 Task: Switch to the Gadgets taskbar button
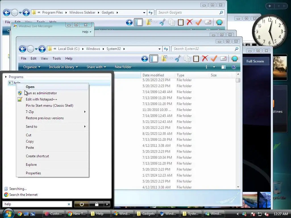click(146, 214)
